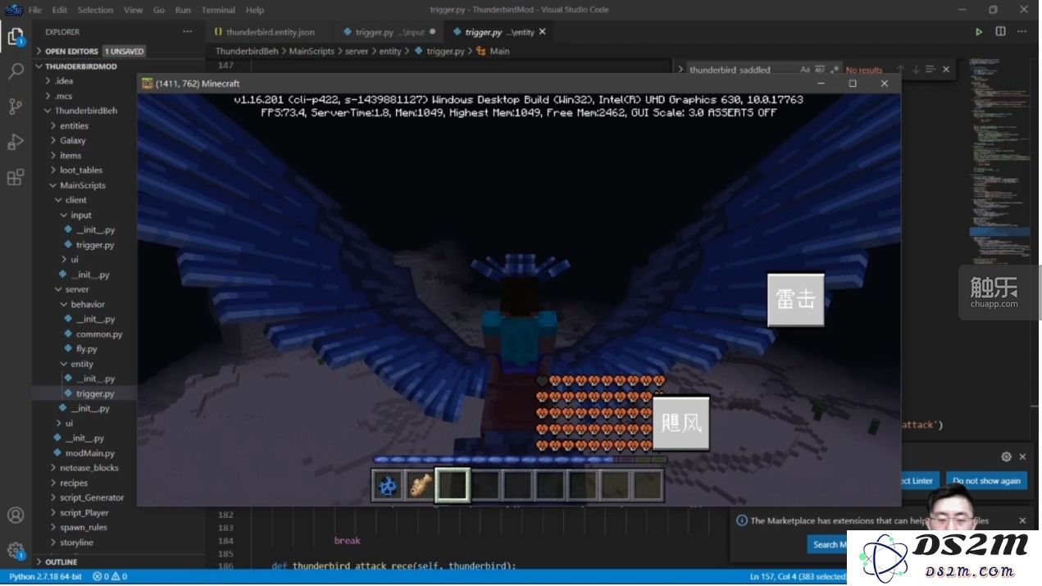Open the File menu

(35, 10)
